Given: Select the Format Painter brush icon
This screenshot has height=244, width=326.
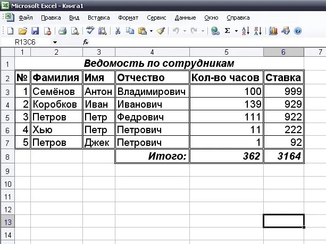Looking at the screenshot, I should point(161,31).
